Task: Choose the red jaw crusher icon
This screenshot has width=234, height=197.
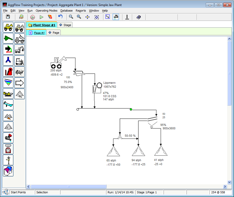Action: pos(8,72)
